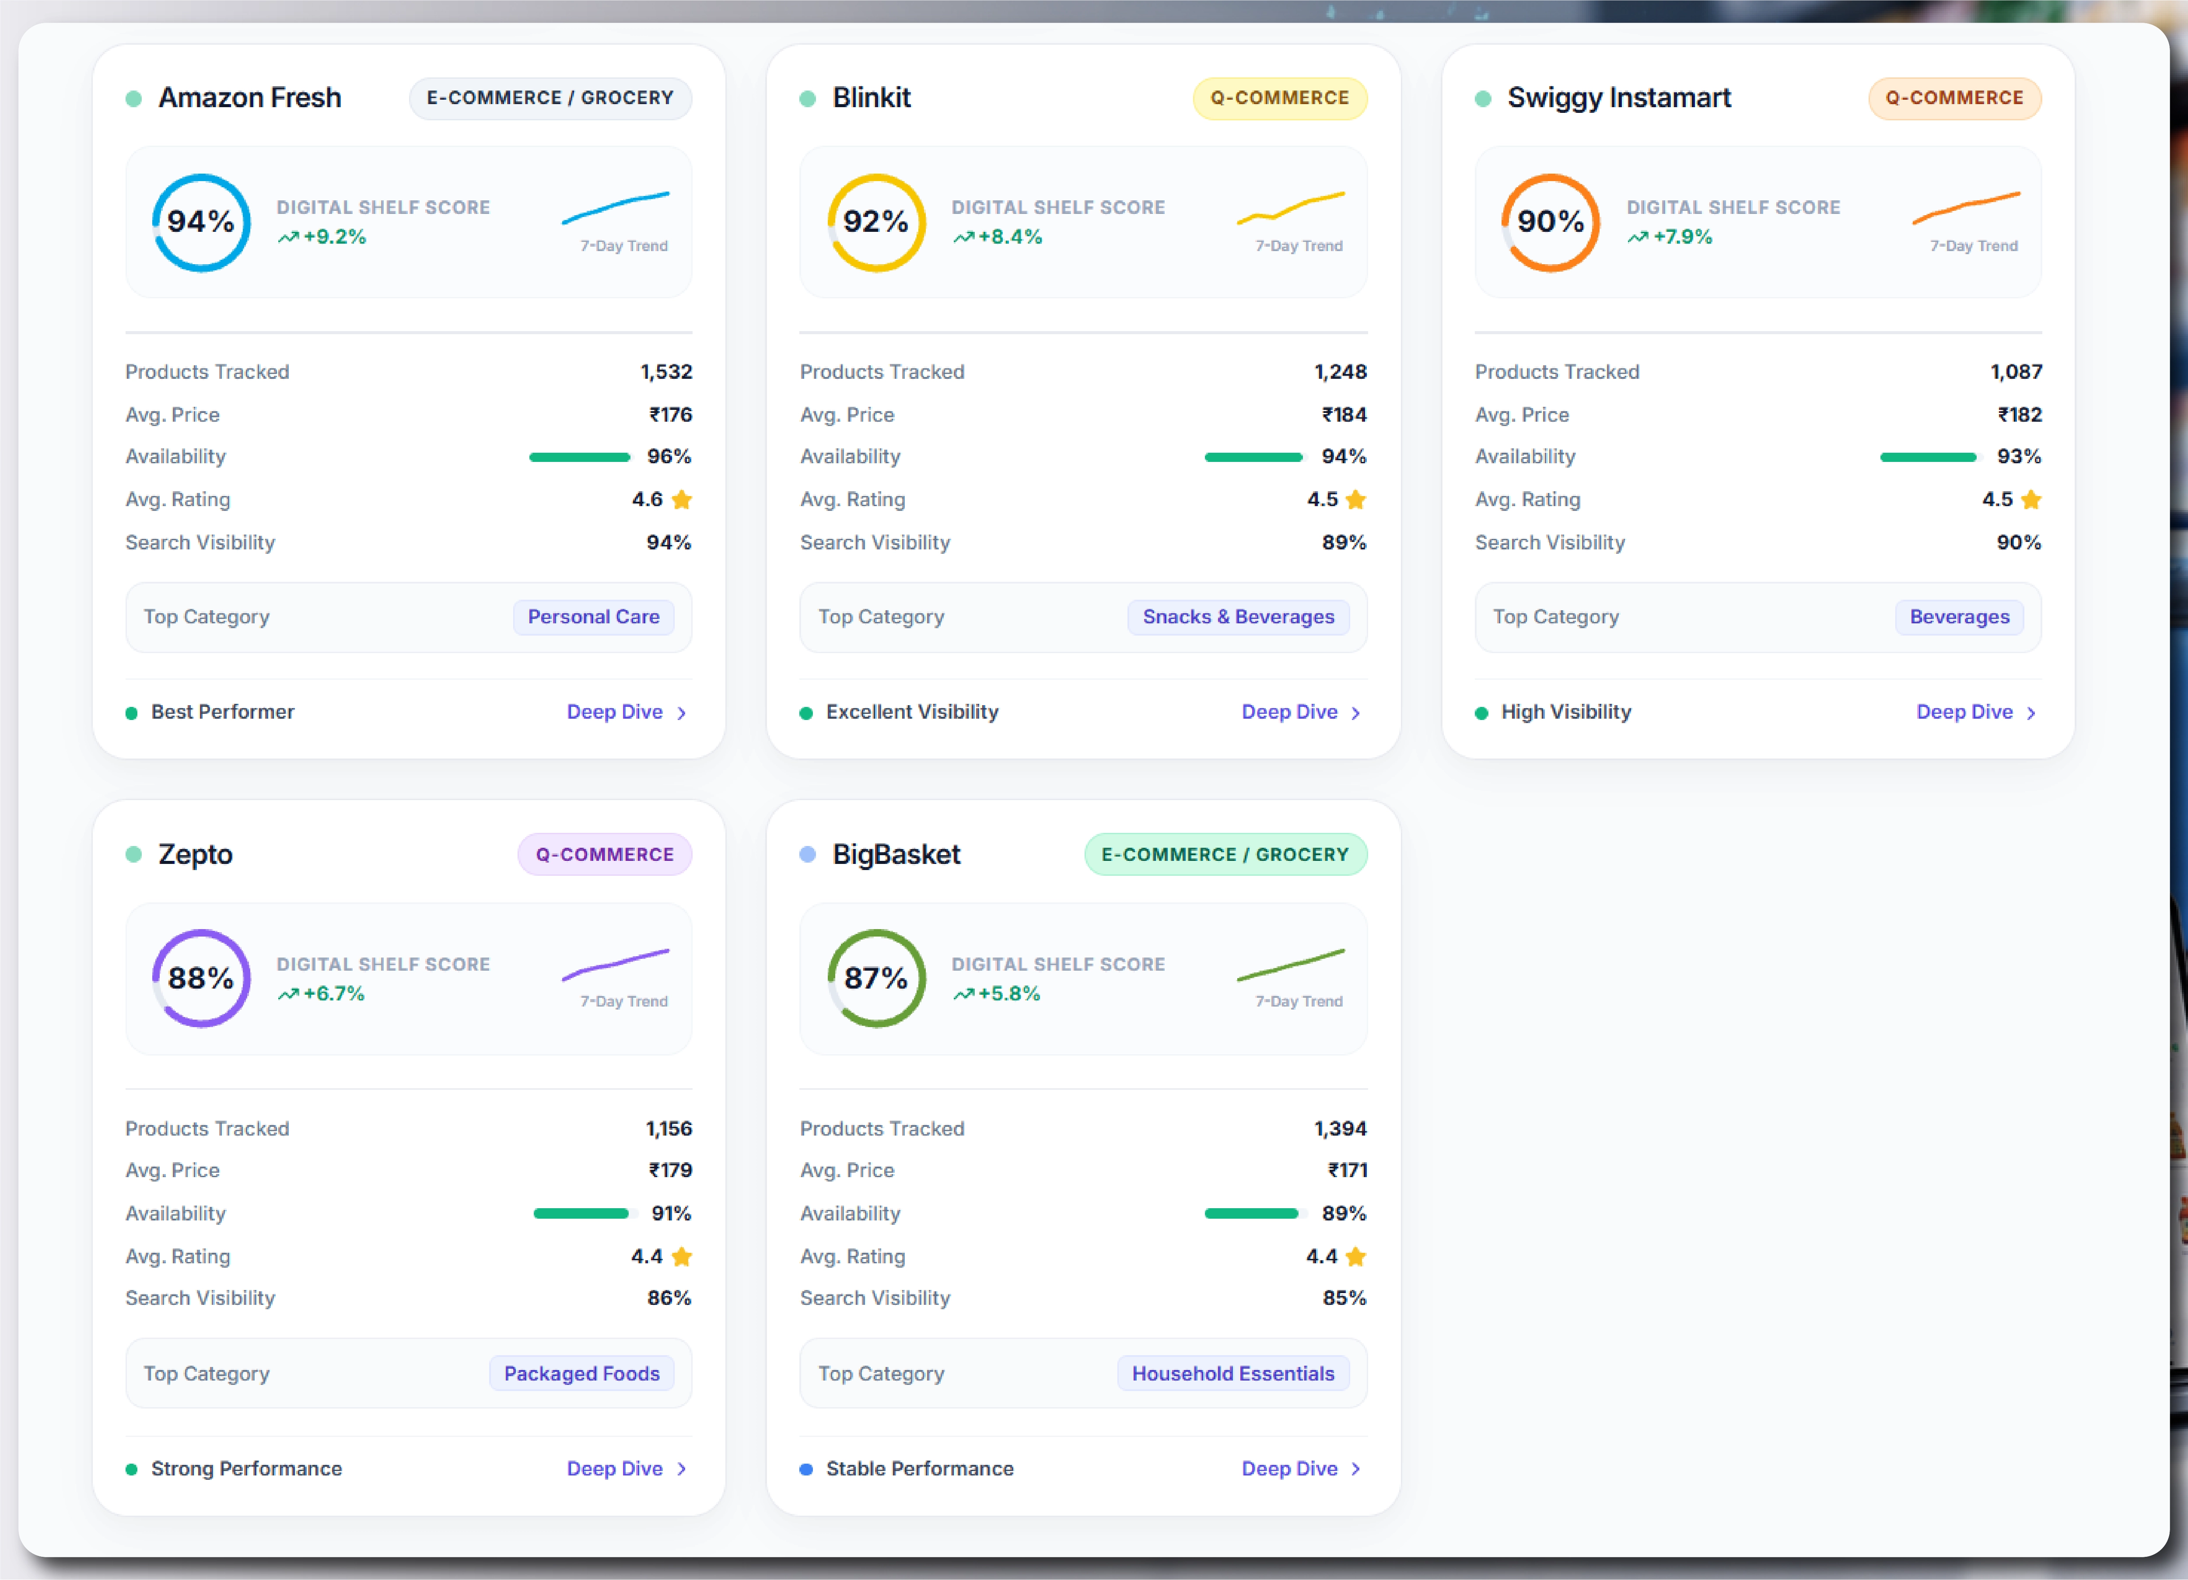This screenshot has height=1580, width=2188.
Task: Click Blinkit 7-Day Trend sparkline
Action: coord(1291,207)
